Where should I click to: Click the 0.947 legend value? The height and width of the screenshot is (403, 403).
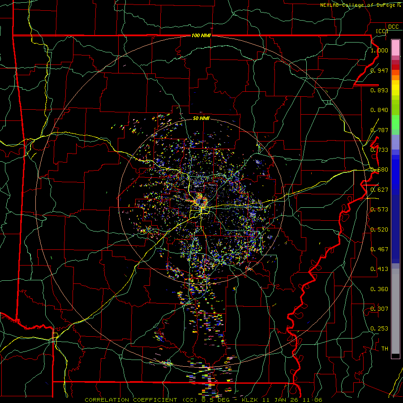pos(379,70)
